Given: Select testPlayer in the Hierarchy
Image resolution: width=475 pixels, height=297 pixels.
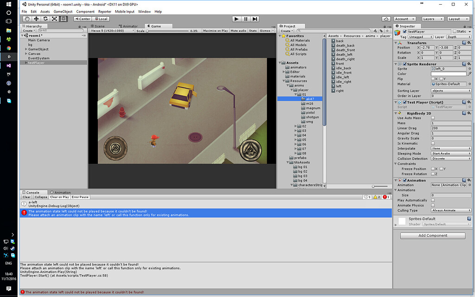Looking at the screenshot, I should point(36,63).
